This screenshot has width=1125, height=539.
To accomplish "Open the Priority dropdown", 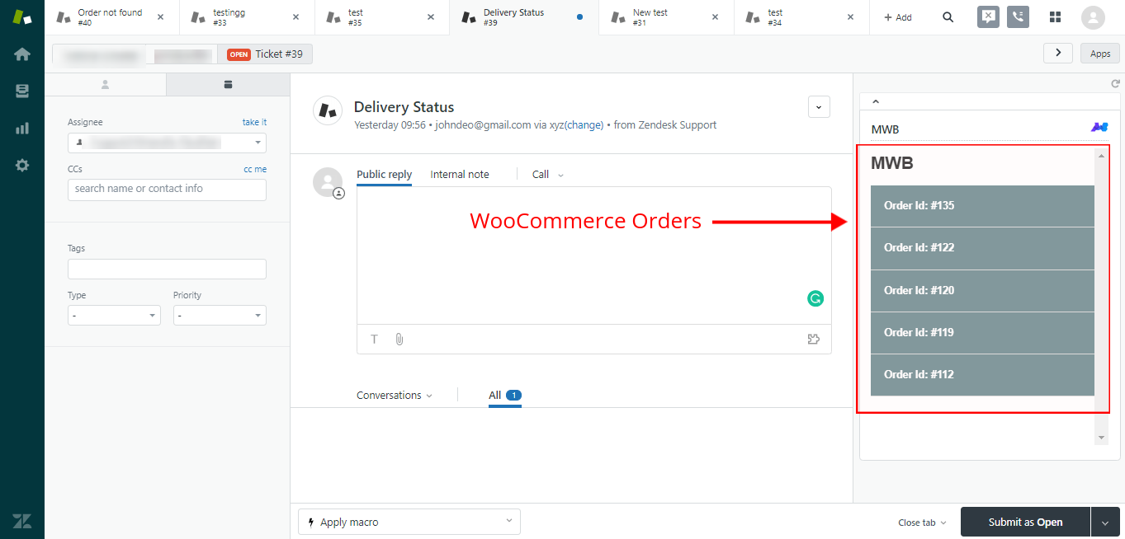I will pyautogui.click(x=220, y=316).
